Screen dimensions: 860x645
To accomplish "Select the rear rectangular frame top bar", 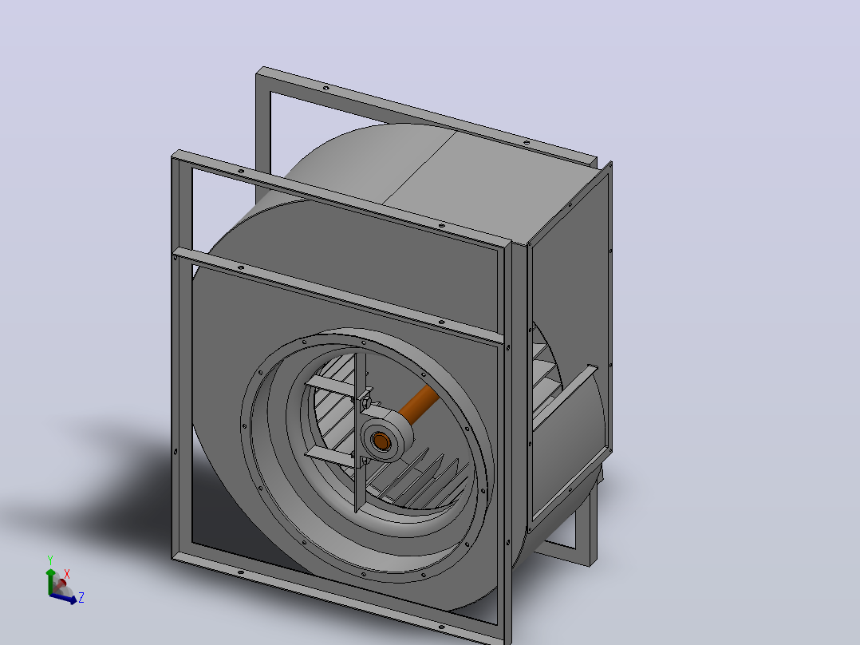I will click(428, 114).
